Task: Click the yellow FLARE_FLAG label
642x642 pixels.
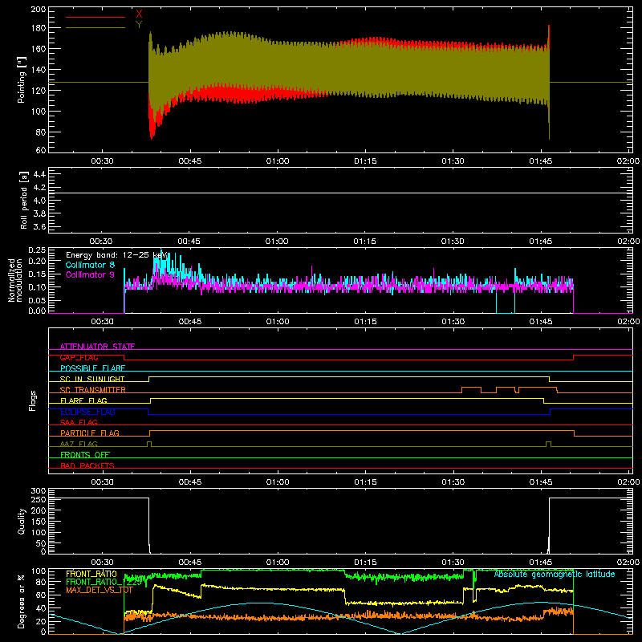Action: [83, 400]
